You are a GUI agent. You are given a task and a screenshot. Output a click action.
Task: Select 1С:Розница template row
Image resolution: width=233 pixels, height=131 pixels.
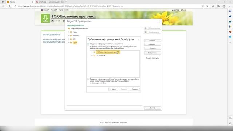pos(101,56)
